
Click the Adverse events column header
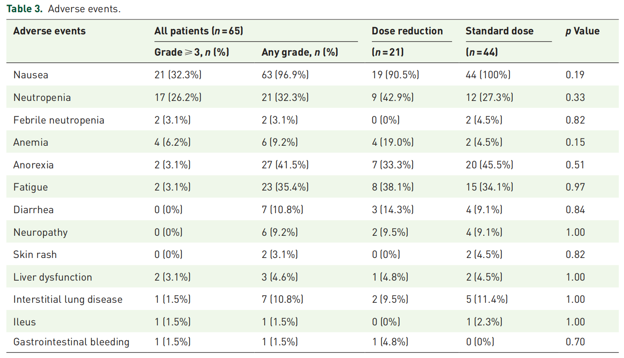49,31
